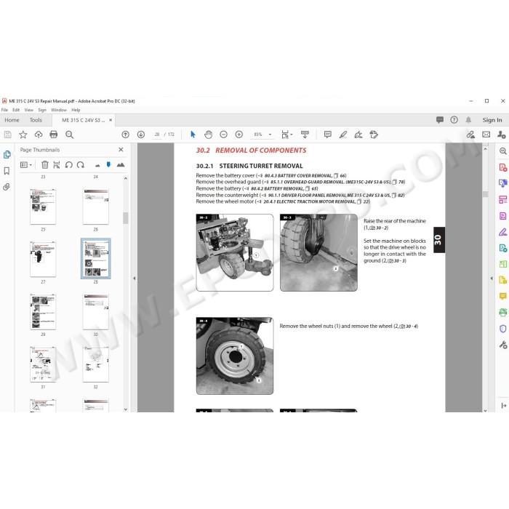Image resolution: width=509 pixels, height=509 pixels.
Task: Save the file using the floppy disk icon
Action: tap(8, 135)
